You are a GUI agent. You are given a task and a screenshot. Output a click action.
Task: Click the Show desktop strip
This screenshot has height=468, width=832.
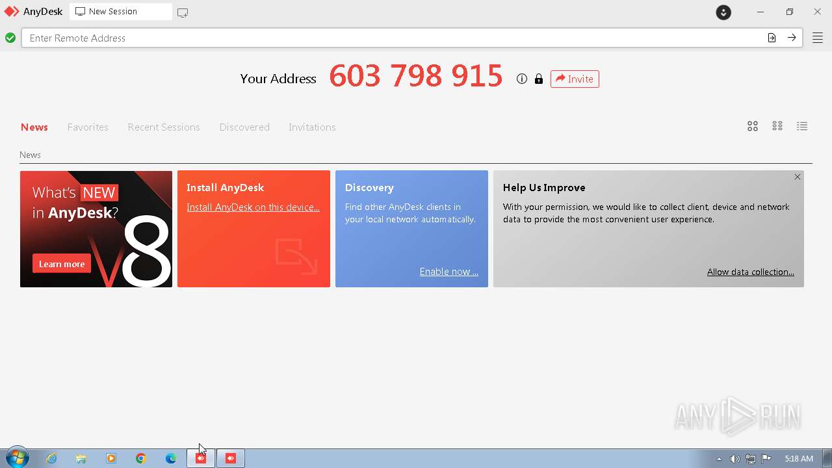pyautogui.click(x=827, y=458)
